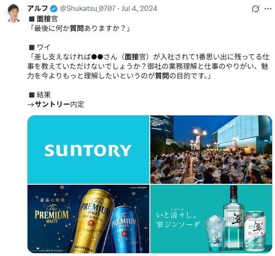Click the gold Premium Malt's can

[x=94, y=221]
